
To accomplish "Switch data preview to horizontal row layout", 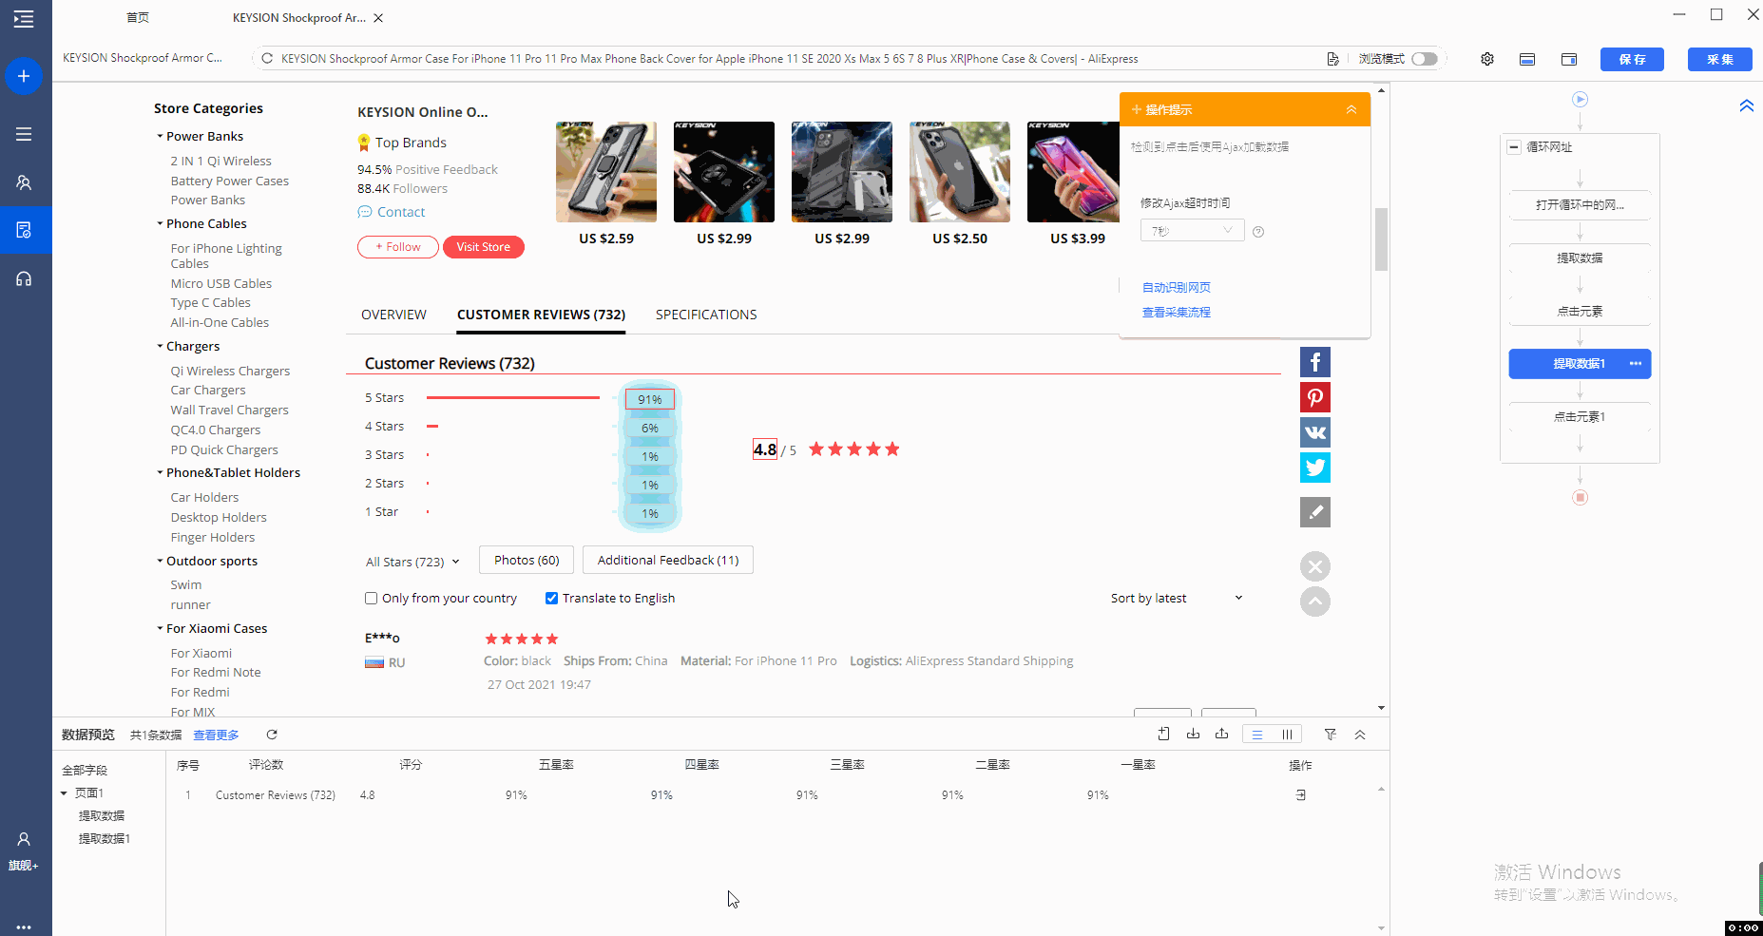I will (x=1257, y=735).
